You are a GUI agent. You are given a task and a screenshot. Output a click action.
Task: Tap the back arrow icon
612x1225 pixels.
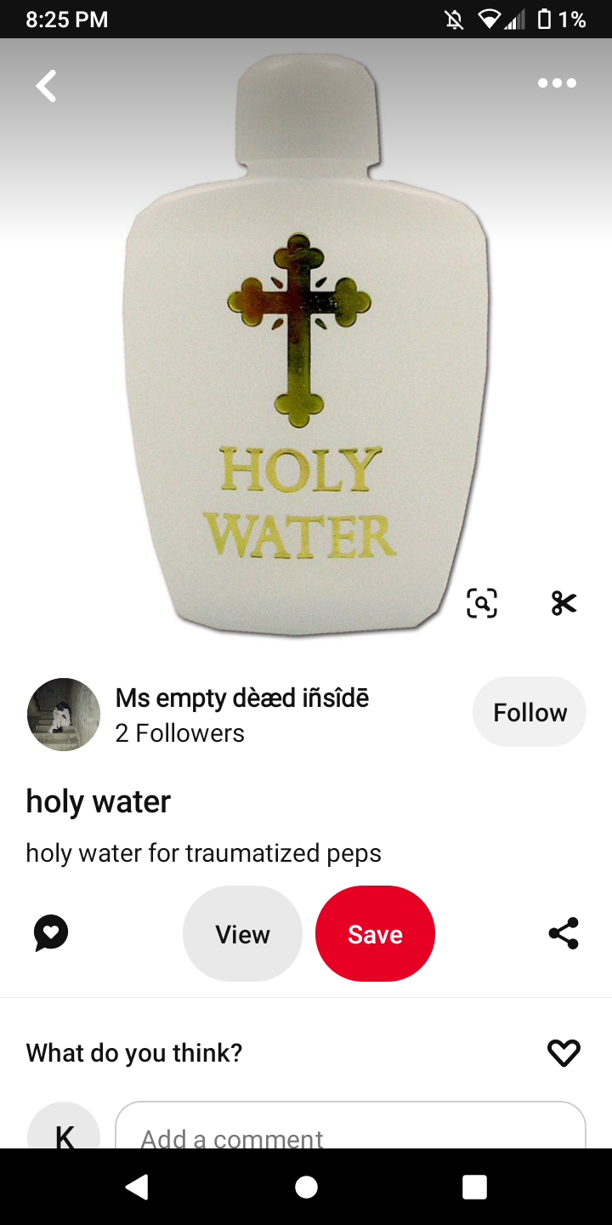coord(46,86)
